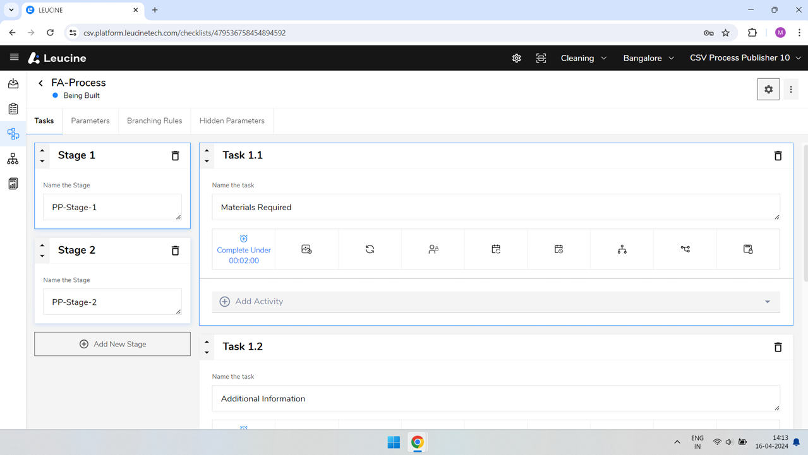This screenshot has width=808, height=455.
Task: Click the browser address bar URL
Action: coord(184,33)
